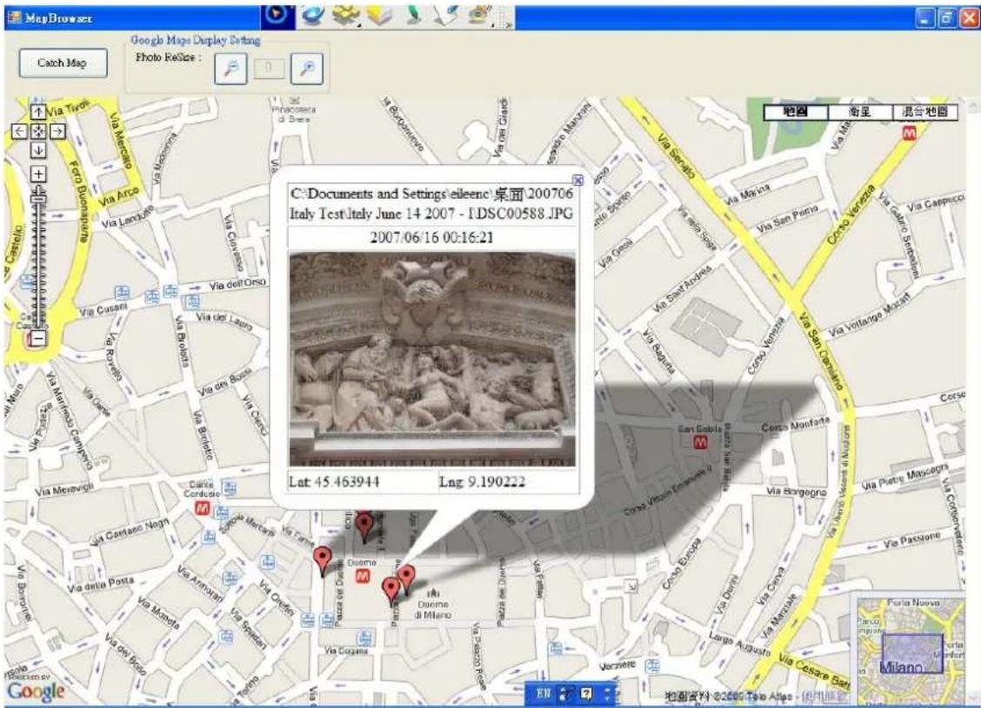Click the 2007/06/16 00:16:21 timestamp
Image resolution: width=981 pixels, height=708 pixels.
[431, 237]
